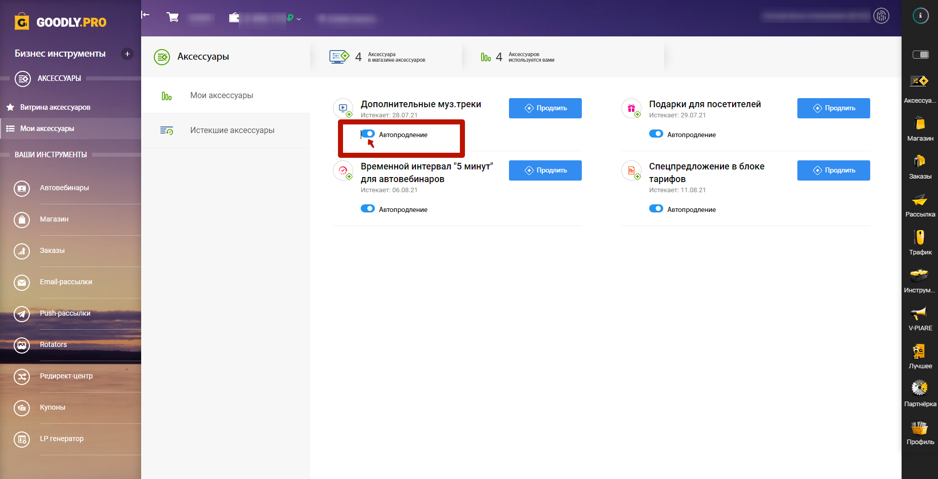The width and height of the screenshot is (938, 479).
Task: Open Рассылка in the right panel
Action: coord(920,205)
